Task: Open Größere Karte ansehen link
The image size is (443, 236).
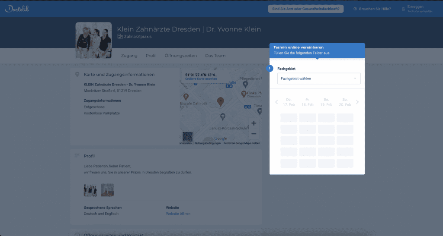Action: (x=200, y=79)
